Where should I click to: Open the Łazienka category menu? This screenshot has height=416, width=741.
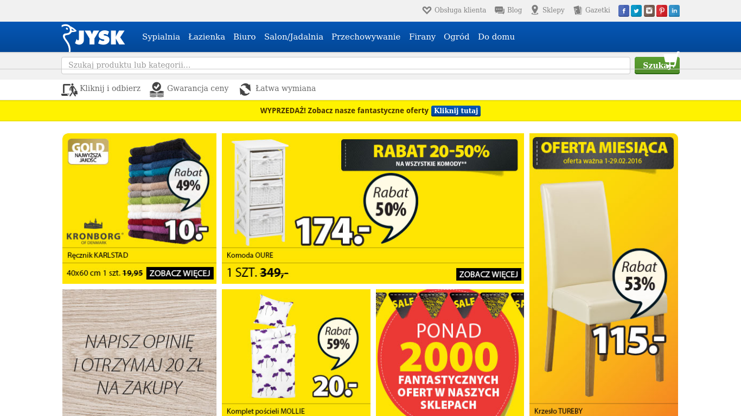(x=207, y=37)
